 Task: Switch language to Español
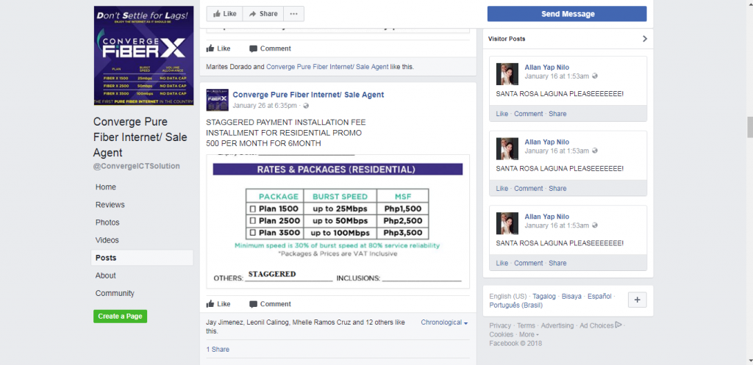[x=599, y=297]
